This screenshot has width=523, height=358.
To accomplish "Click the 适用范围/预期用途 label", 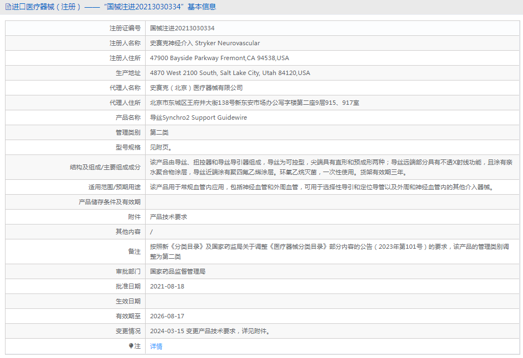I will (x=114, y=187).
